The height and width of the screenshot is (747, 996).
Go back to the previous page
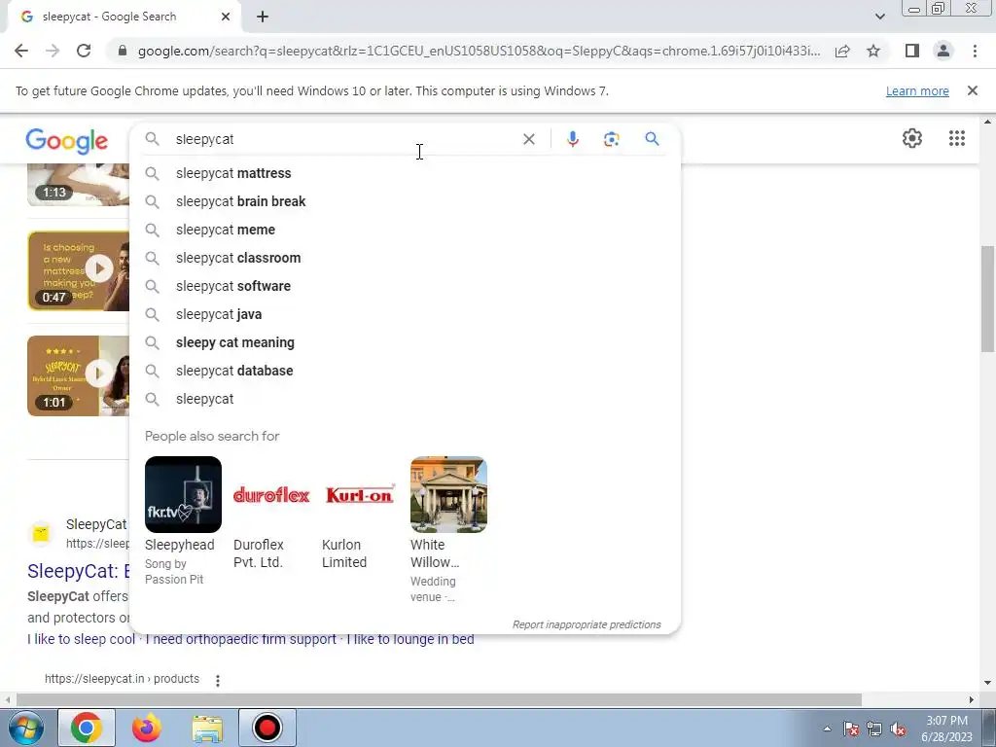tap(21, 51)
